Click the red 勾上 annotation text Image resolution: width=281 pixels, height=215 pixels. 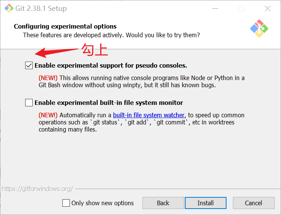coord(95,50)
